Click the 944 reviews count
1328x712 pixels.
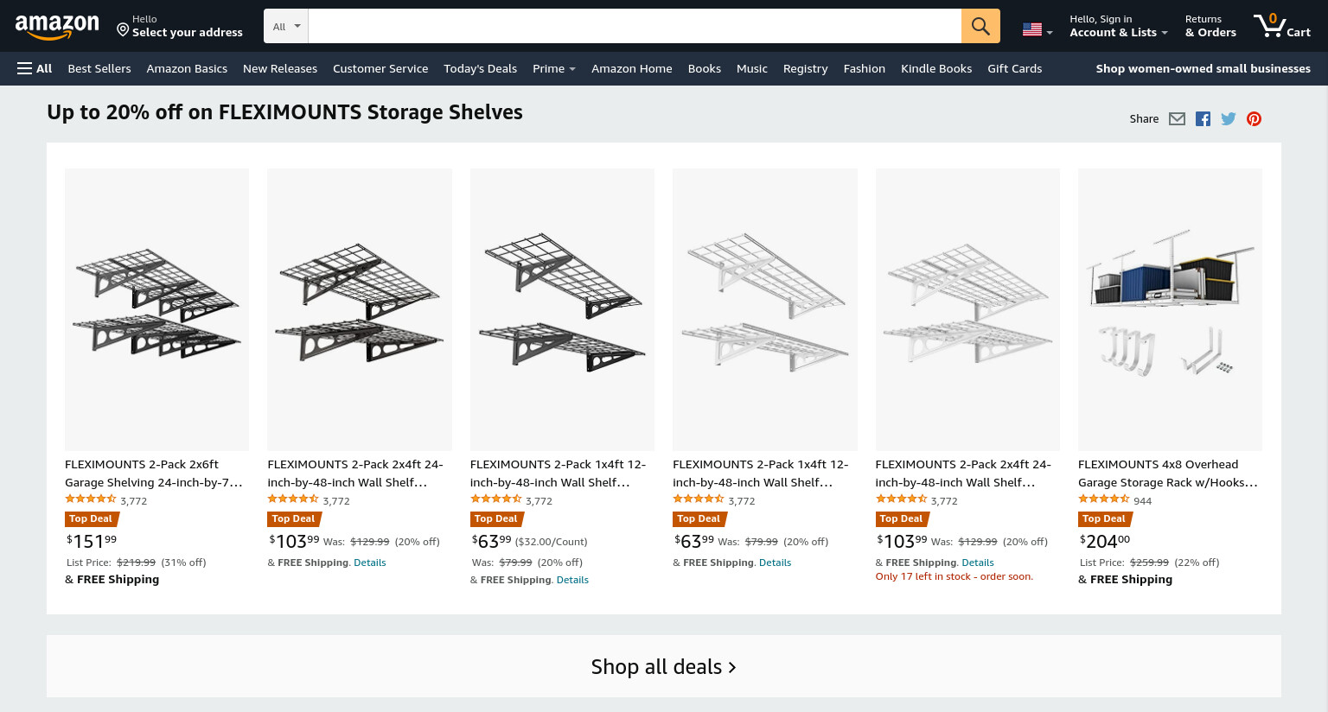click(x=1143, y=501)
